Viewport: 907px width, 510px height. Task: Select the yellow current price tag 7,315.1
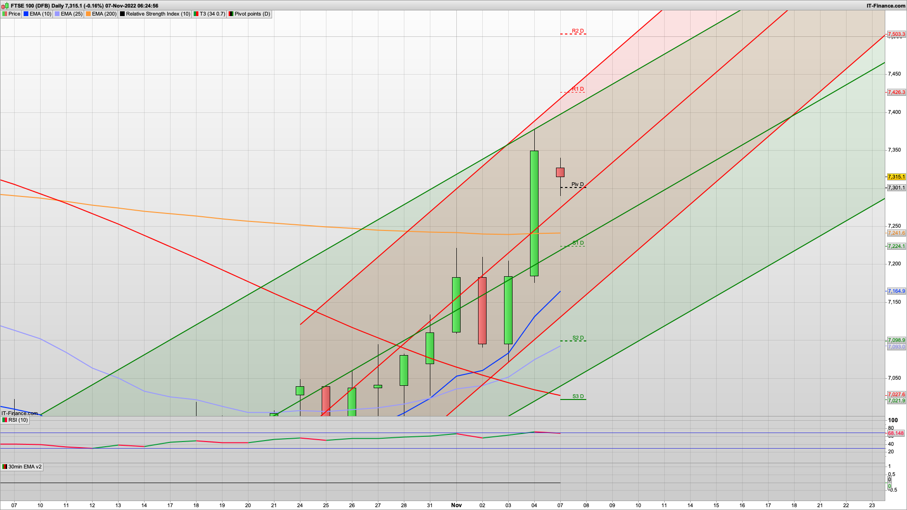click(896, 177)
